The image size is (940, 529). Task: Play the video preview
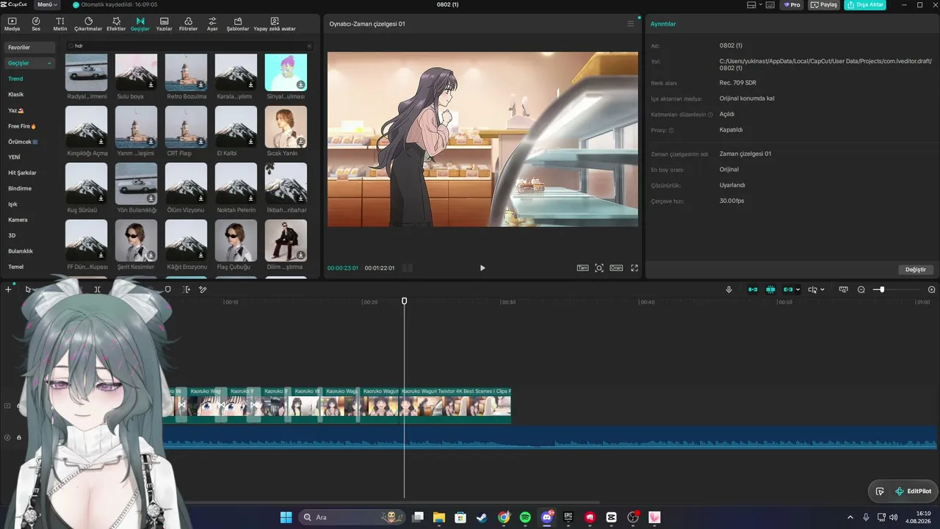(x=482, y=268)
